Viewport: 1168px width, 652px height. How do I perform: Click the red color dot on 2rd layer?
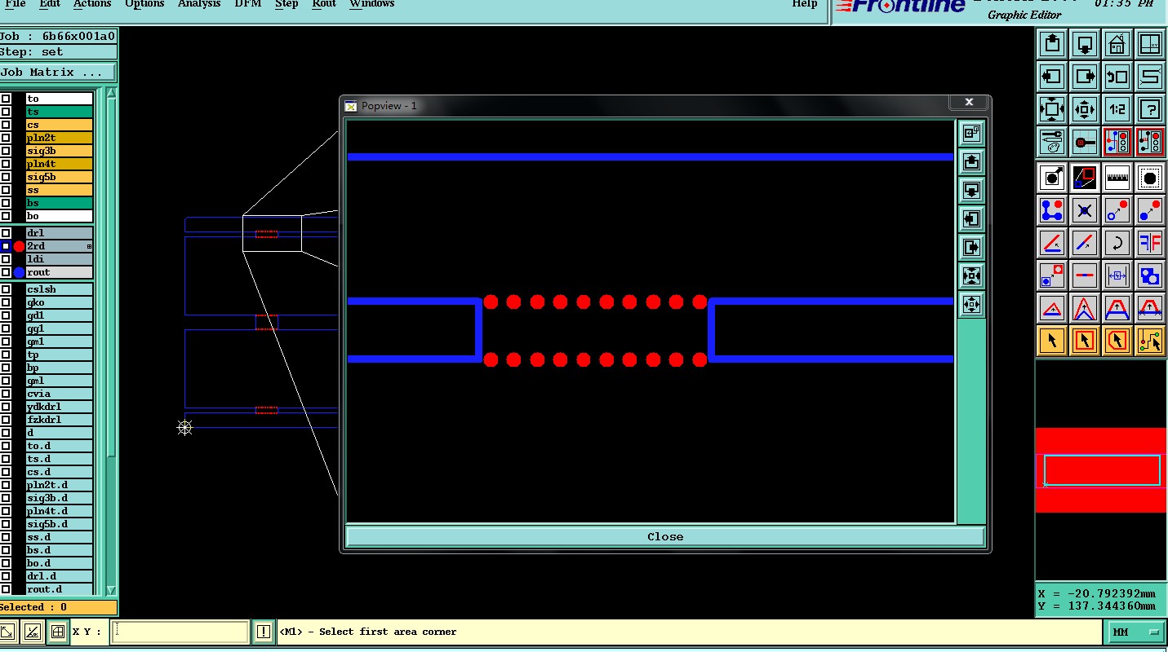tap(19, 246)
